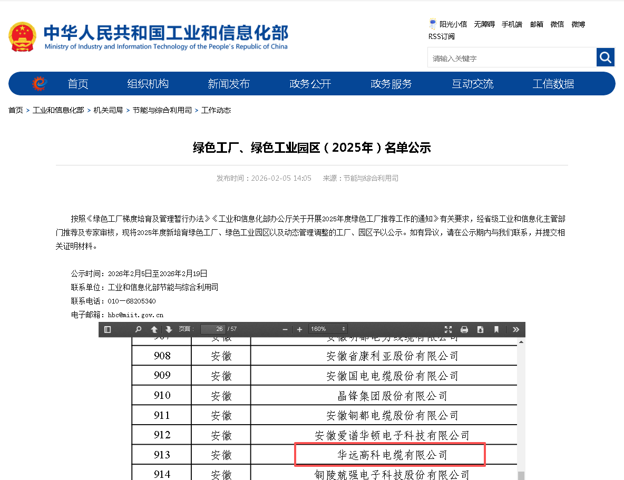The height and width of the screenshot is (480, 624).
Task: Click the keyword search input box
Action: click(511, 58)
